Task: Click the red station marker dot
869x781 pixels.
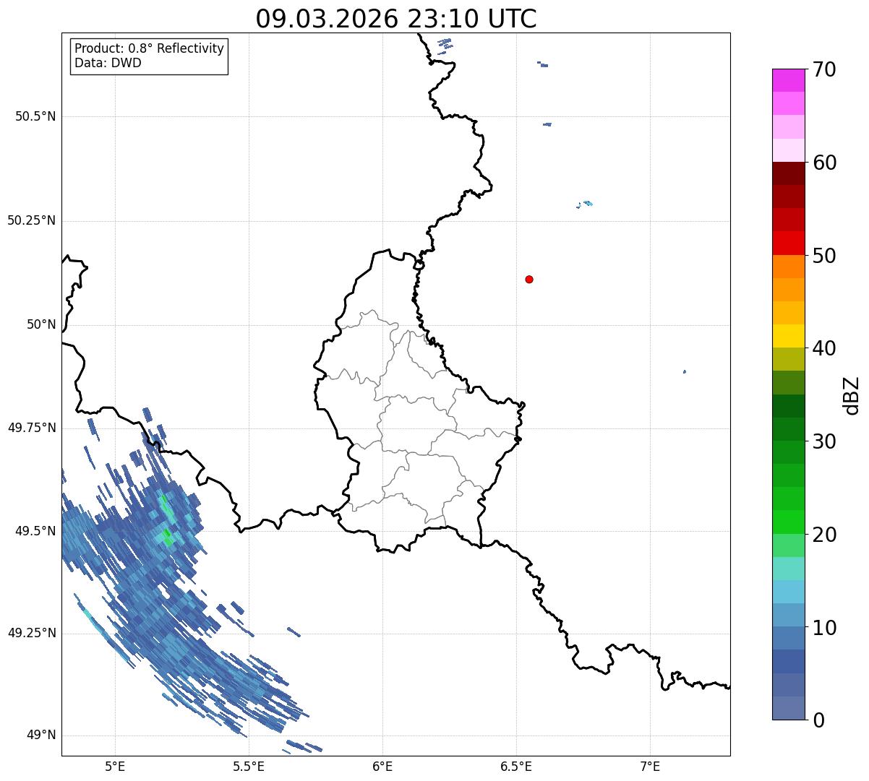Action: pos(529,279)
